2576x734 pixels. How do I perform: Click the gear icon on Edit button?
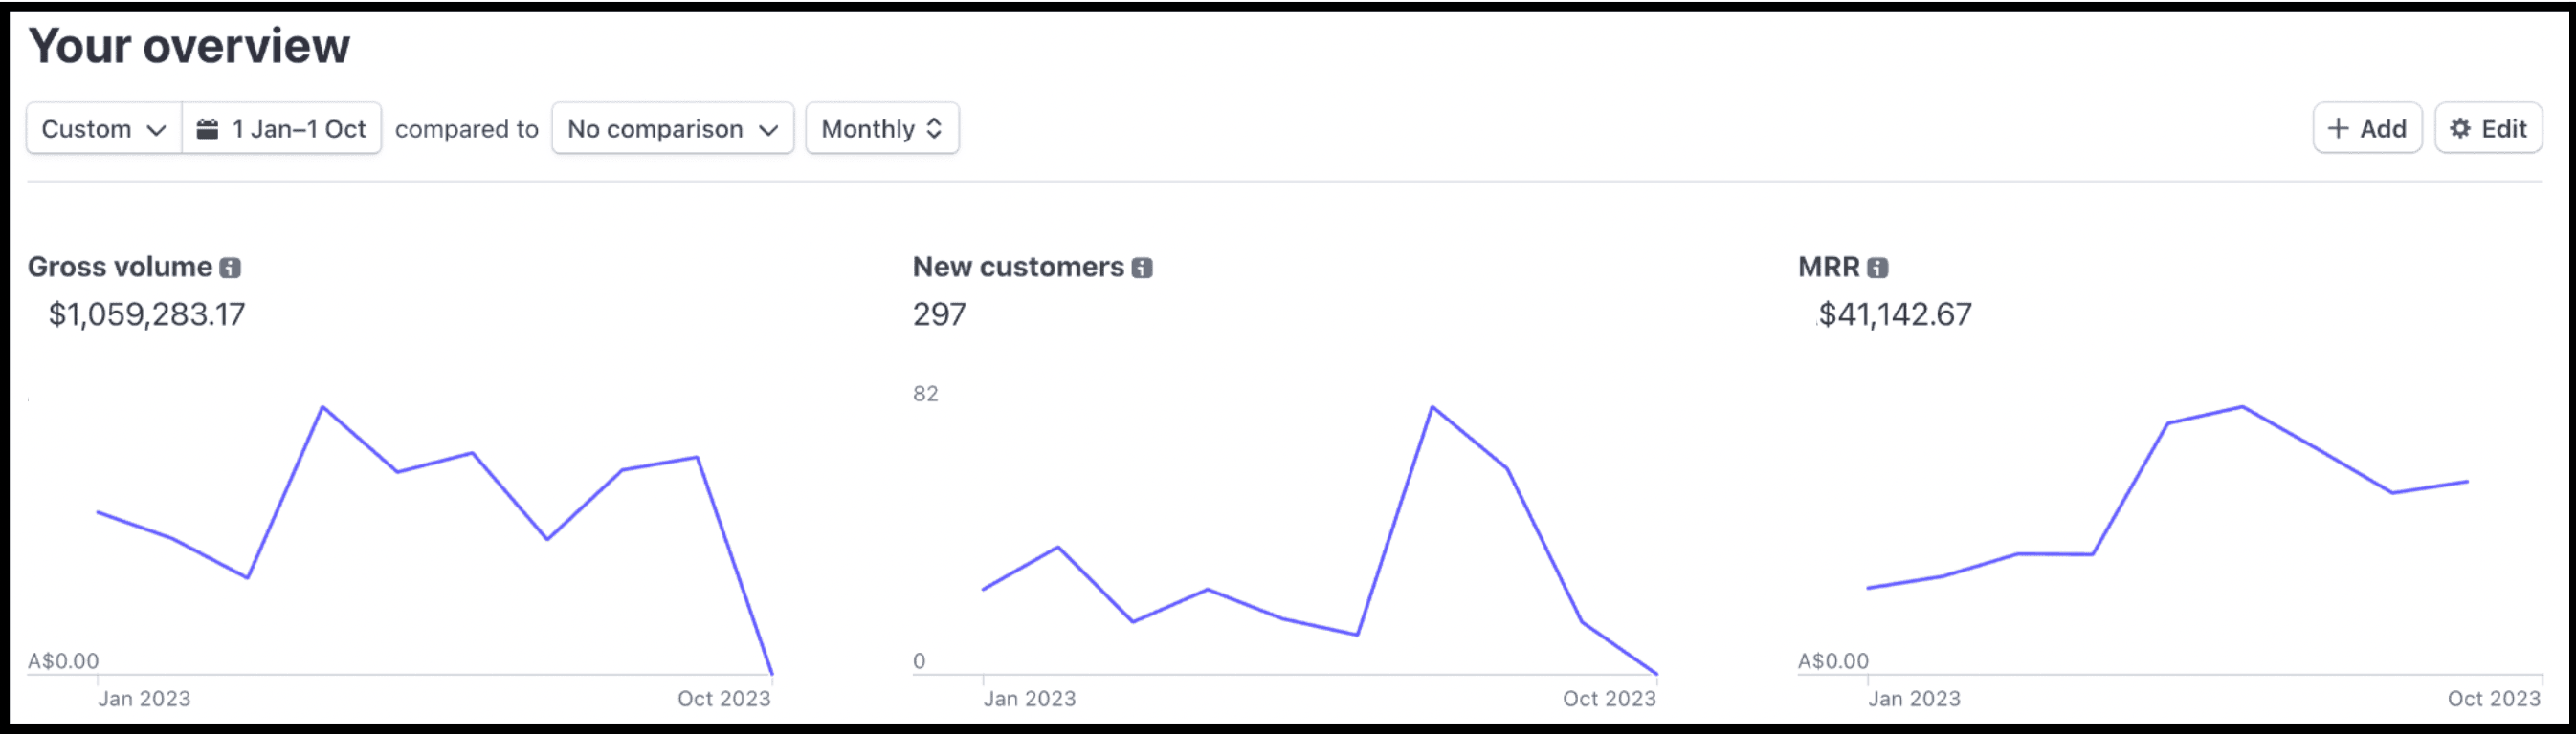2460,129
